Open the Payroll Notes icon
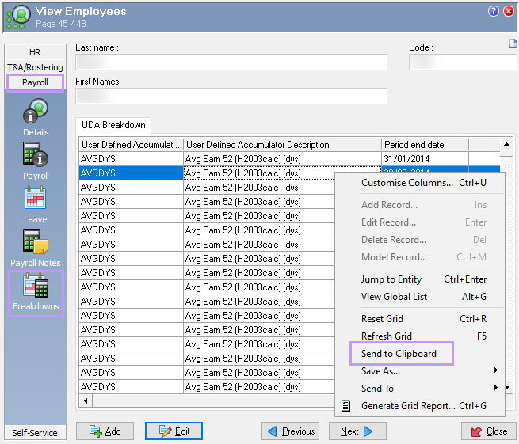The width and height of the screenshot is (519, 444). coord(35,241)
